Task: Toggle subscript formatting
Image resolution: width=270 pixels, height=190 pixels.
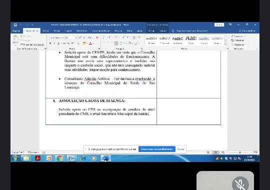Action: (x=68, y=43)
